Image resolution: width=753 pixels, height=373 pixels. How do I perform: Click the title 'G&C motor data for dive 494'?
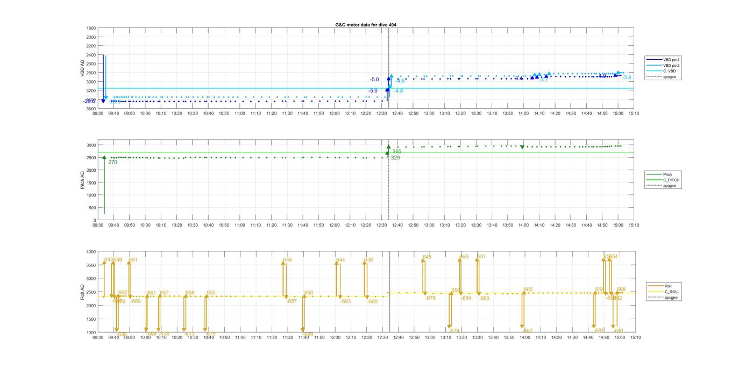click(366, 25)
